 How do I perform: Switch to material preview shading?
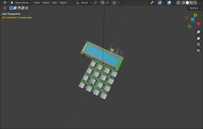tap(191, 3)
